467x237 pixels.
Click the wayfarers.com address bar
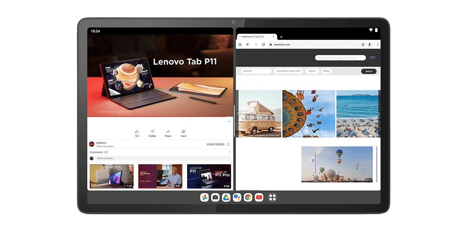tap(322, 45)
